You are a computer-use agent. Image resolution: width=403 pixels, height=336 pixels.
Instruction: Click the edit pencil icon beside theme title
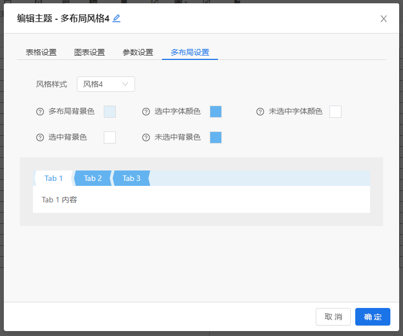pyautogui.click(x=116, y=18)
